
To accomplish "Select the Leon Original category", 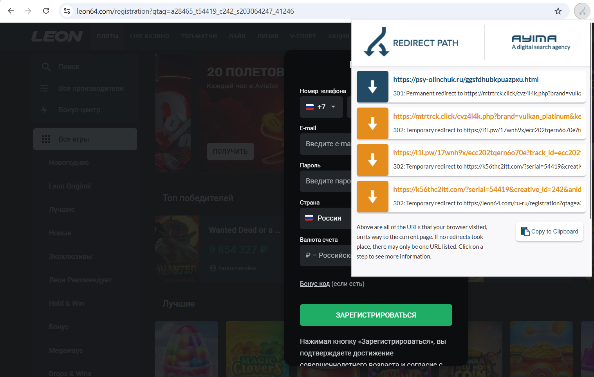I will (x=70, y=186).
